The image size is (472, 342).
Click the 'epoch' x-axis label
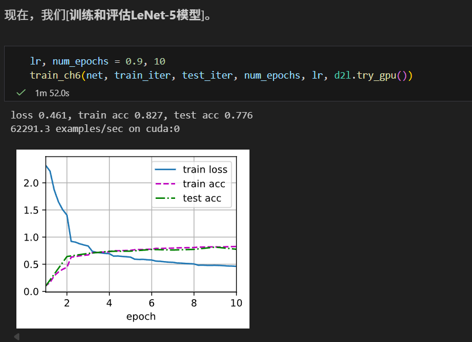point(141,316)
